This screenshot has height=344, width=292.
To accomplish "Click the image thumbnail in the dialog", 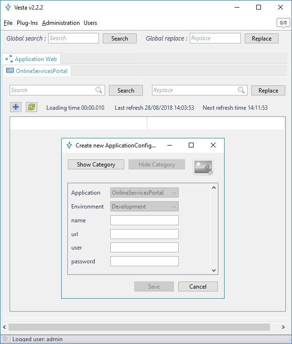I will pyautogui.click(x=203, y=167).
